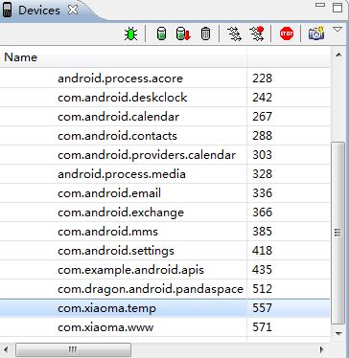Click horizontal scrollbar right arrow
Image resolution: width=349 pixels, height=358 pixels.
click(322, 349)
